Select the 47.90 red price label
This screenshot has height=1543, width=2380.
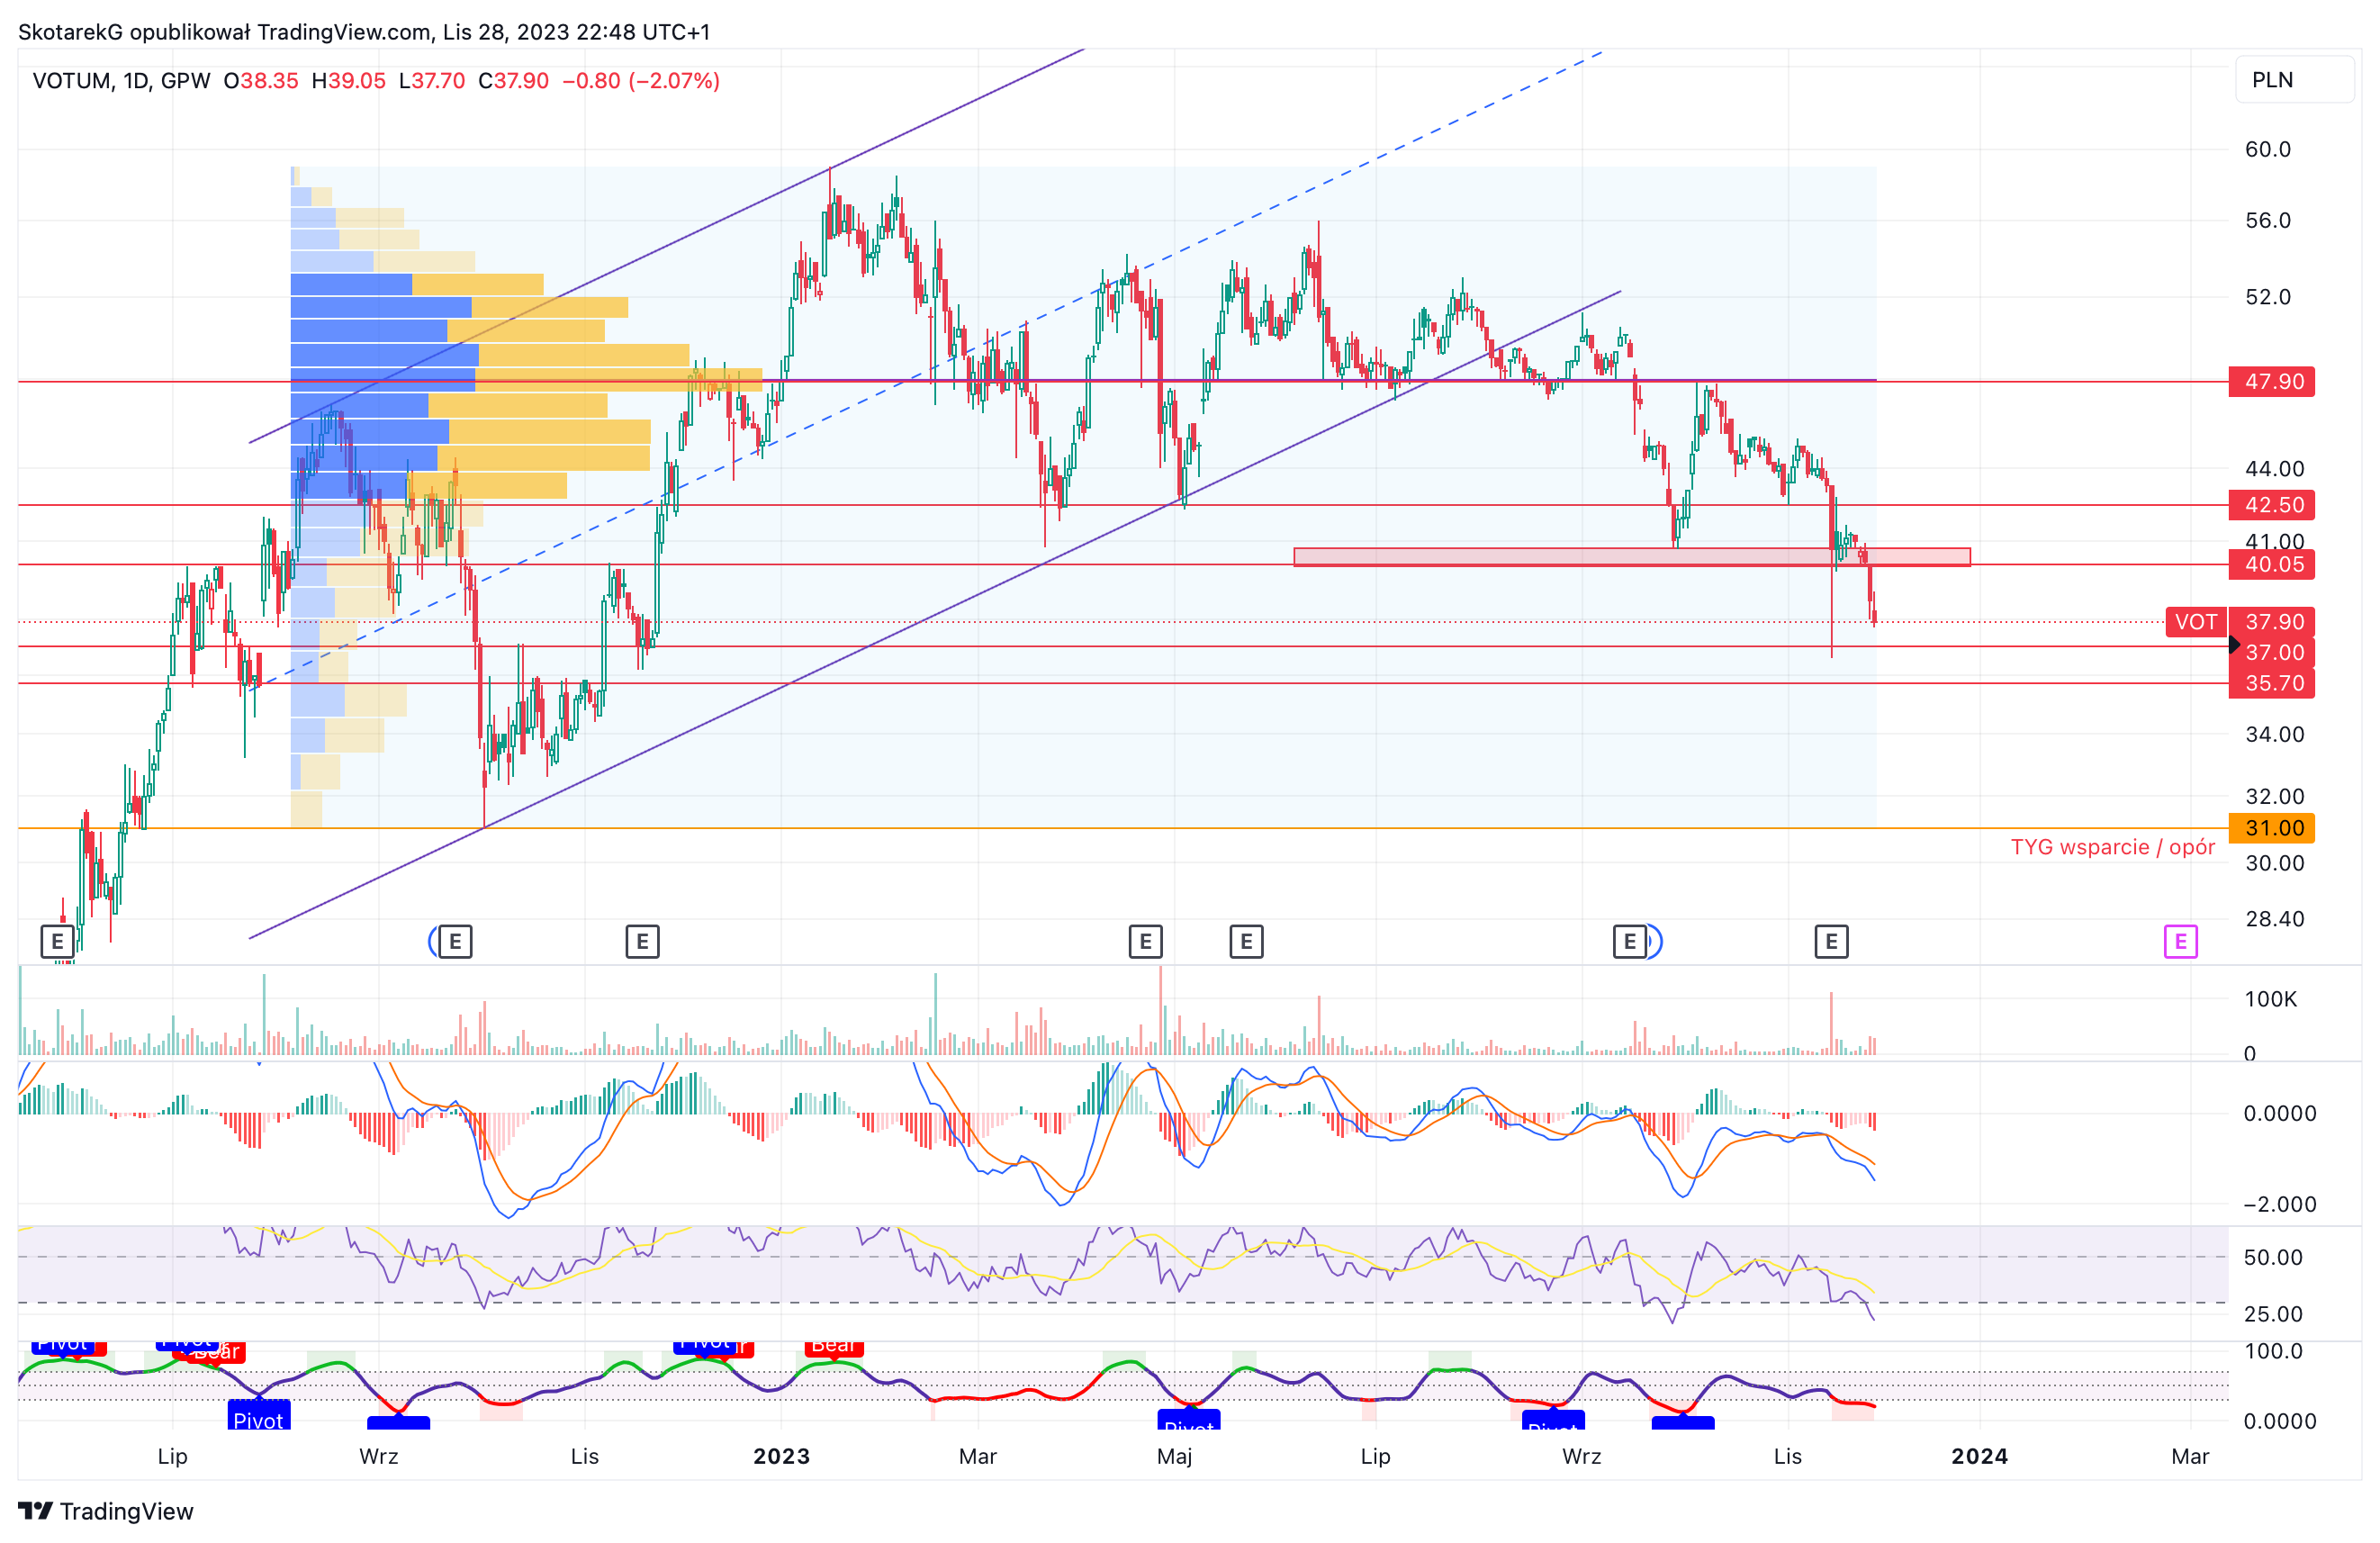pyautogui.click(x=2271, y=381)
